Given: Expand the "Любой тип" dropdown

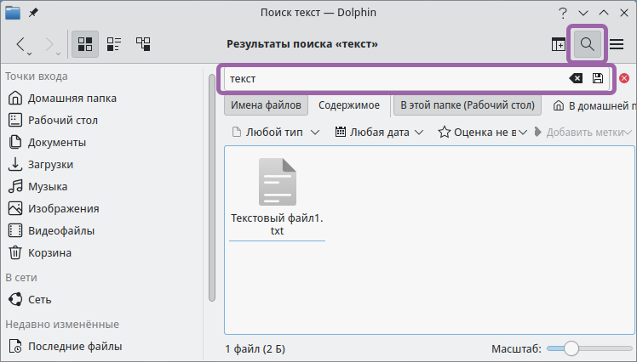Looking at the screenshot, I should (276, 132).
